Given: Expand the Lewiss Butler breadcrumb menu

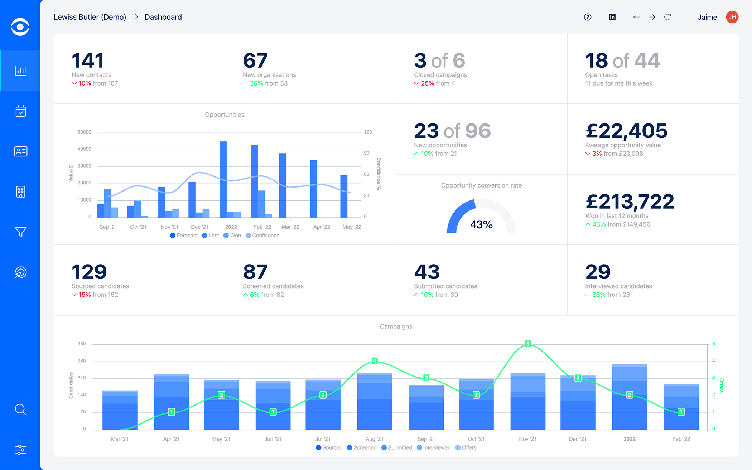Looking at the screenshot, I should (90, 17).
